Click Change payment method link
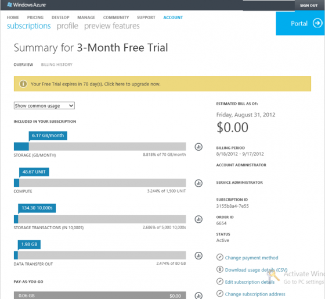The image size is (325, 299). (251, 258)
